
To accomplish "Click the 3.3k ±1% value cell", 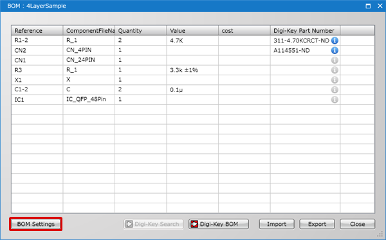I will (x=192, y=70).
